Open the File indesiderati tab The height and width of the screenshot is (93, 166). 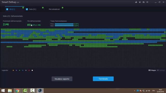[x=54, y=9]
